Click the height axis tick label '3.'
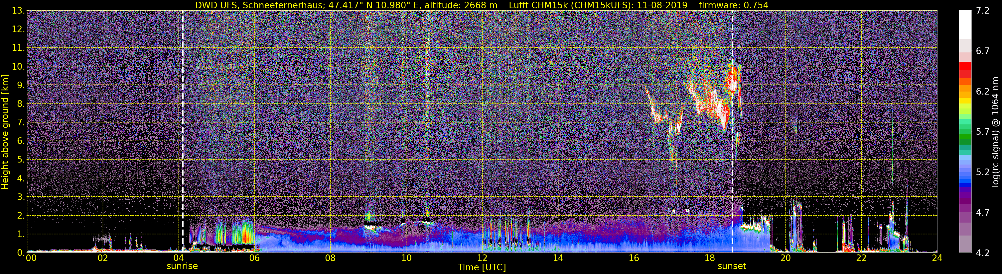The height and width of the screenshot is (274, 1002). click(x=21, y=197)
